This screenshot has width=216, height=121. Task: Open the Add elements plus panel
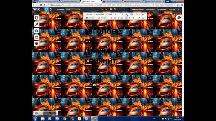click(36, 31)
